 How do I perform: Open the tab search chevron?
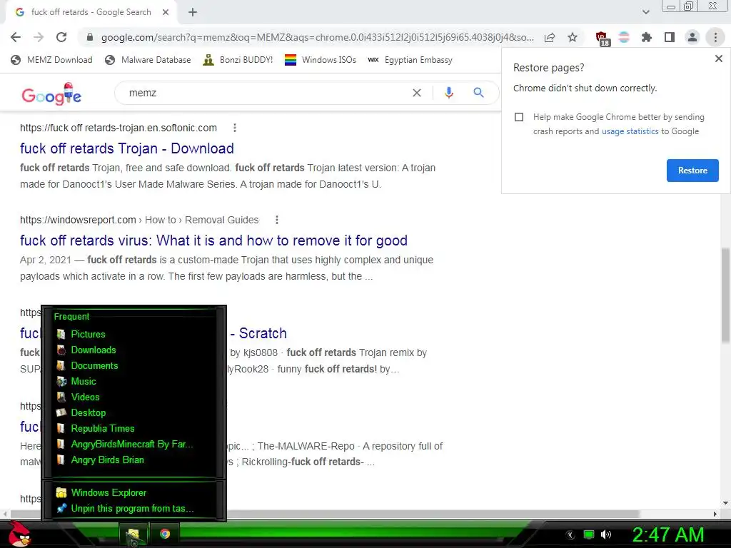(645, 12)
